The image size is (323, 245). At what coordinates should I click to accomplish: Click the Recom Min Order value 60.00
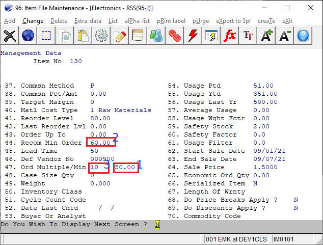100,143
